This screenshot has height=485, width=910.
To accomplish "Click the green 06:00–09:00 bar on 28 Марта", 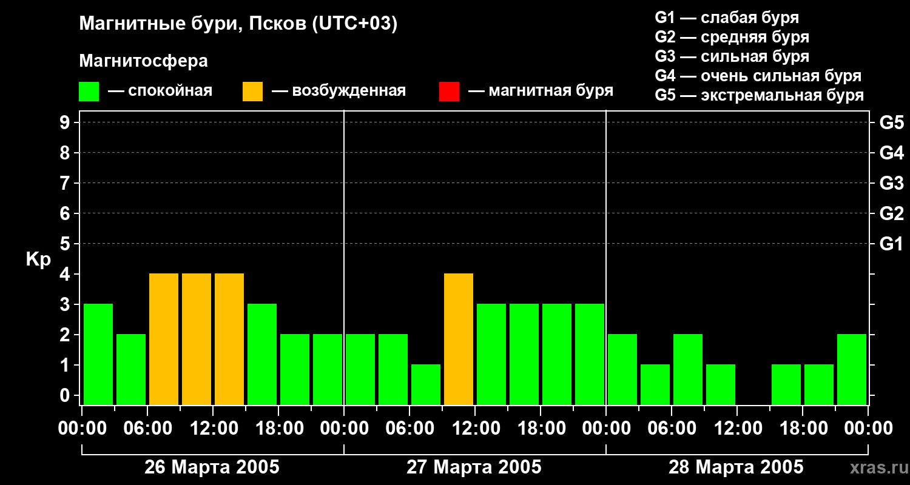I will click(688, 369).
